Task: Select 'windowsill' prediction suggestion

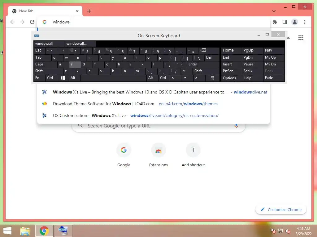Action: tap(49, 44)
